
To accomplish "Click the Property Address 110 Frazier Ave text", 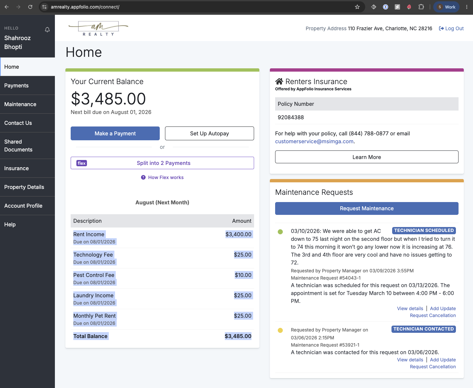I will tap(369, 29).
